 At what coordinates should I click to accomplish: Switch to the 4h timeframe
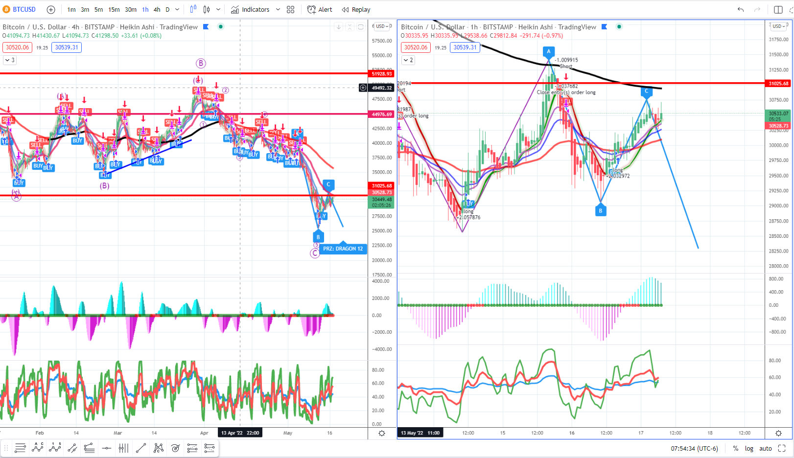[157, 9]
